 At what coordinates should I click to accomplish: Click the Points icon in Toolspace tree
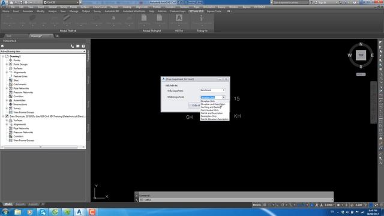[11, 60]
